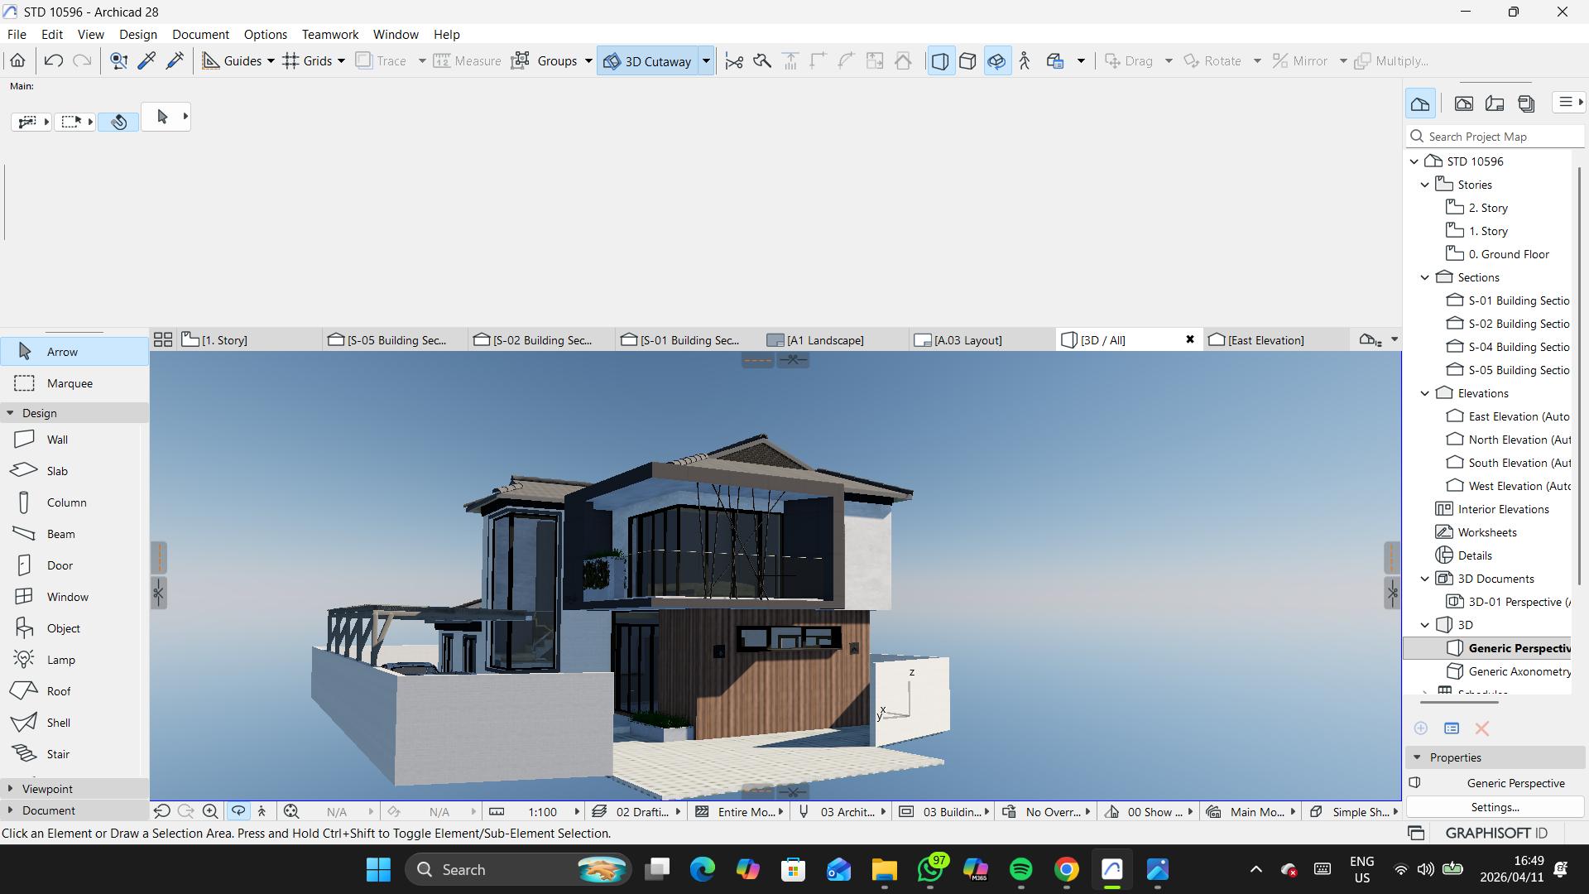Select the Wall tool

[x=57, y=440]
